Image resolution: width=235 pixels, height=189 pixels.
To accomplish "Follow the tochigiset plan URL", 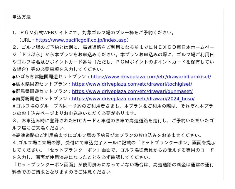I will pos(132,84).
